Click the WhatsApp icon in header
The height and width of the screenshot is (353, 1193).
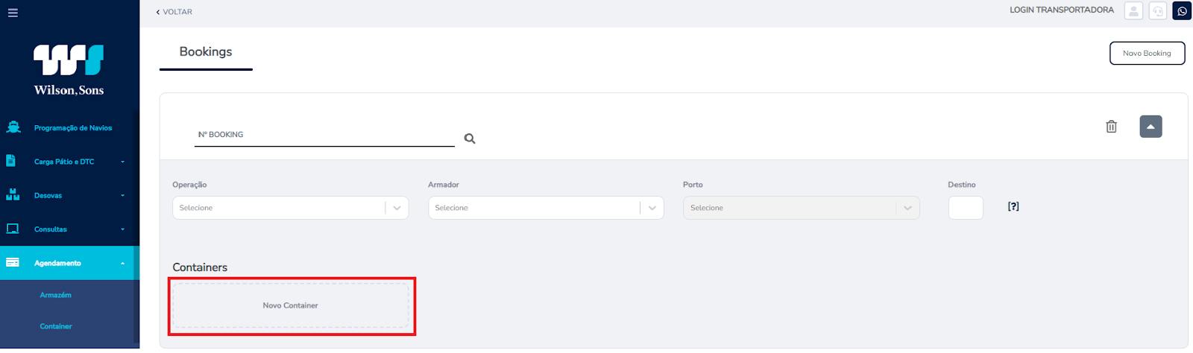(1182, 11)
